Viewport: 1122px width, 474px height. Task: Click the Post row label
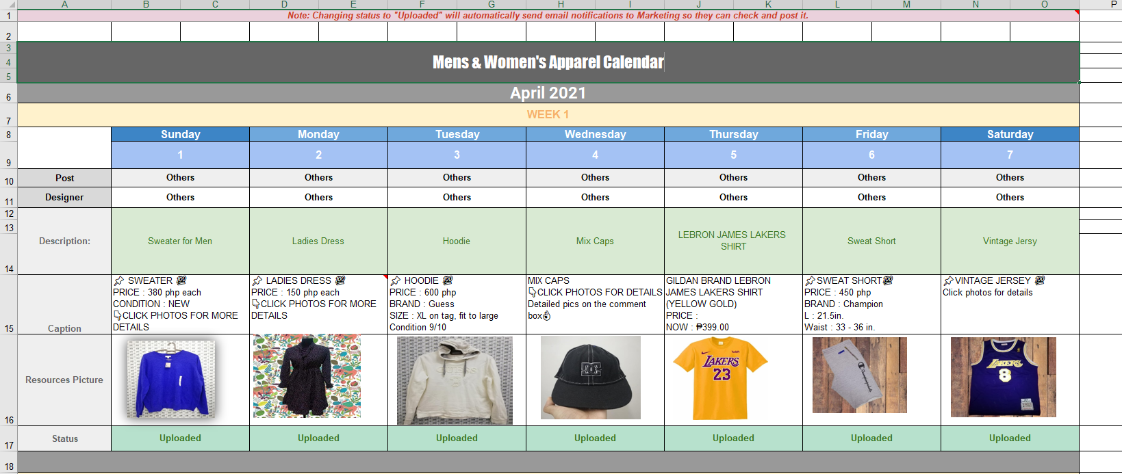click(64, 178)
